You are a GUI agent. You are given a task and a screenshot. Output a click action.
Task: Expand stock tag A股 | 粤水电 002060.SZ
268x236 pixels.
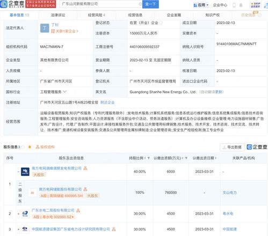pos(53,217)
